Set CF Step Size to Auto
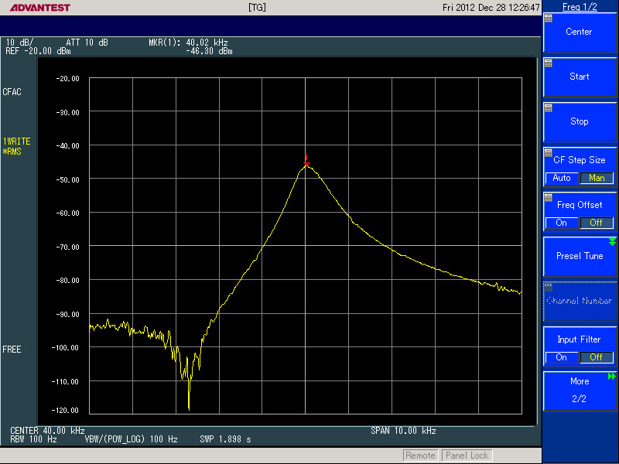The width and height of the screenshot is (619, 464). pos(562,178)
